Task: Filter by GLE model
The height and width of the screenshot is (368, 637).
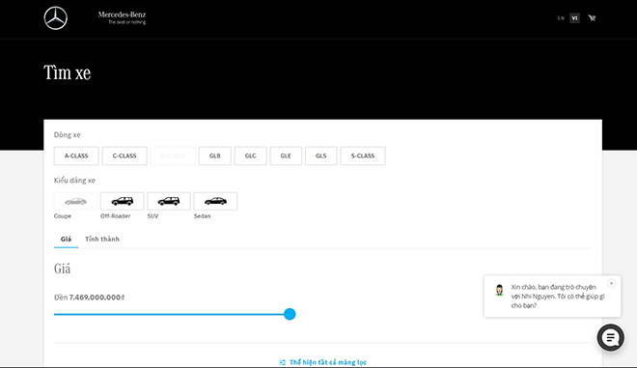Action: click(x=286, y=156)
